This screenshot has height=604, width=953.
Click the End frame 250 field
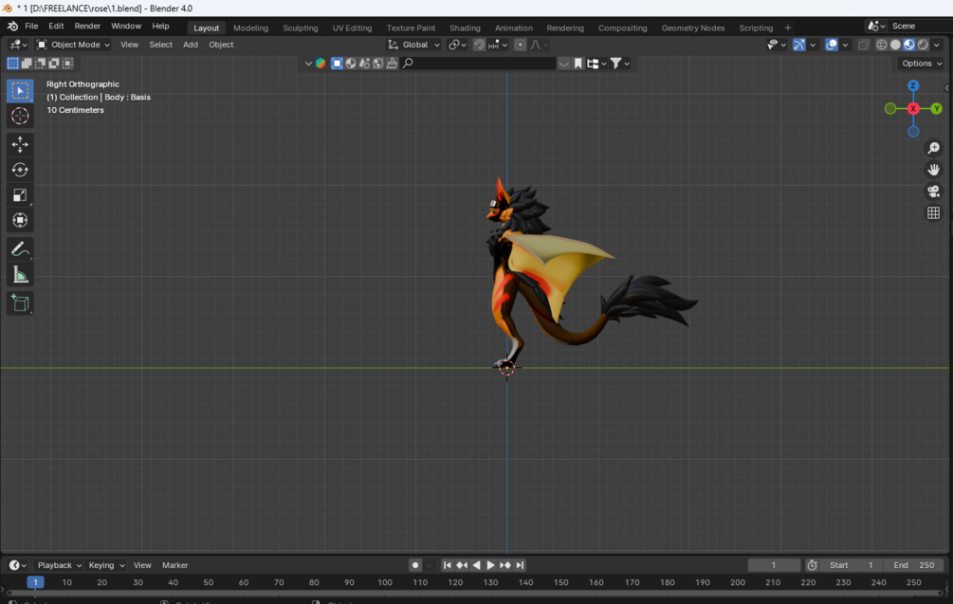913,565
